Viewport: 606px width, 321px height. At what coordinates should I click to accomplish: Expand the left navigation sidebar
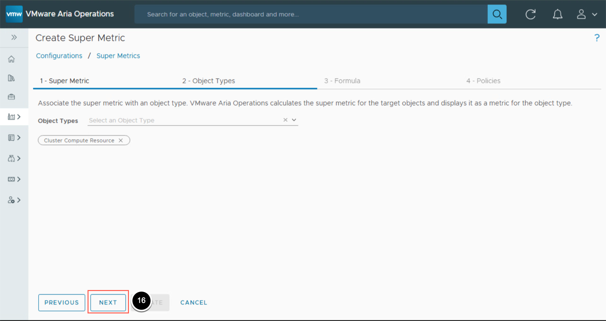click(14, 38)
